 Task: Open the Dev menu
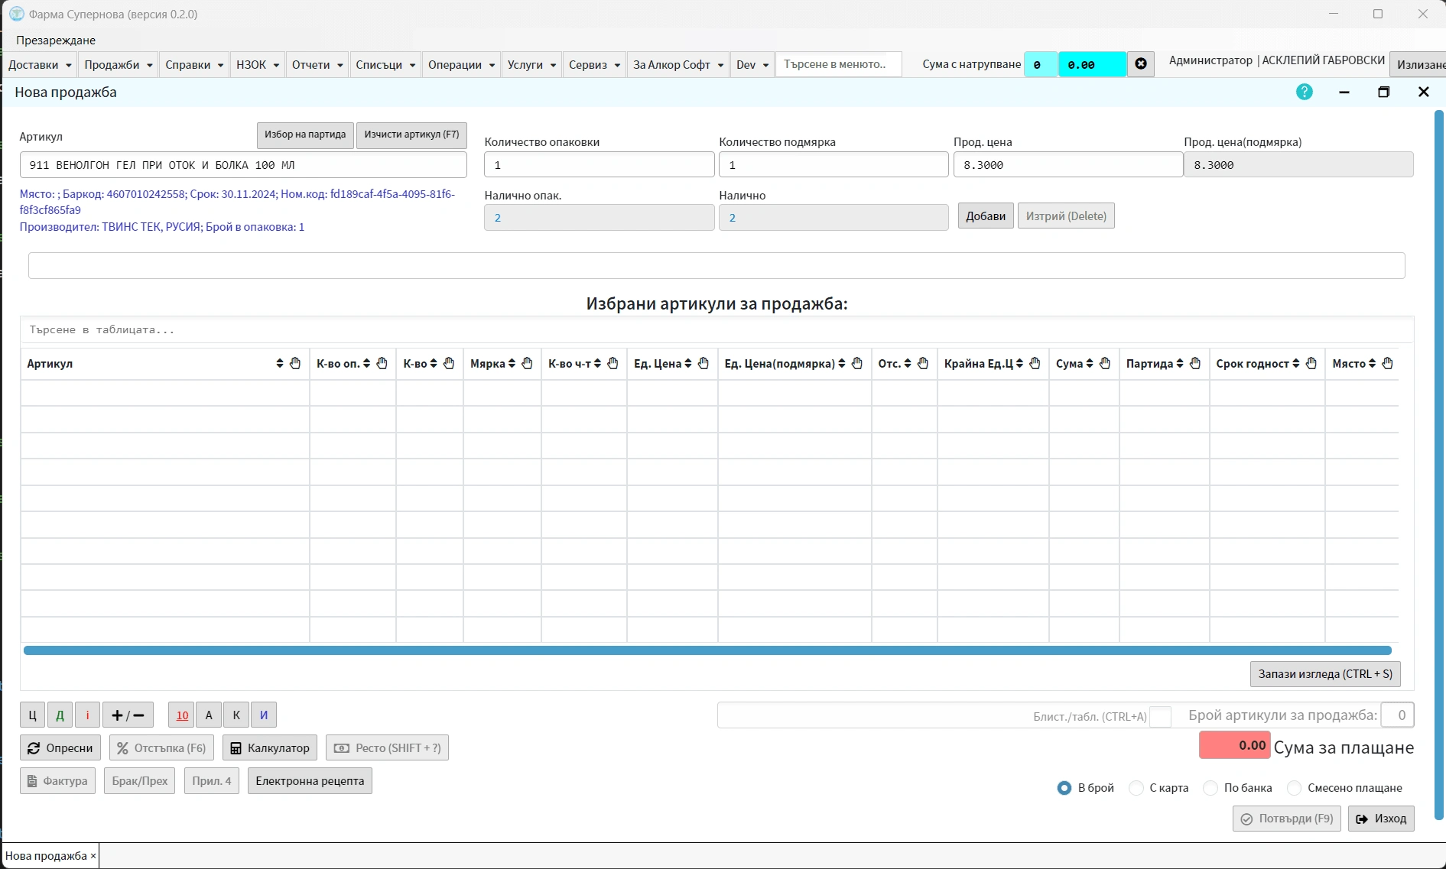pos(752,65)
